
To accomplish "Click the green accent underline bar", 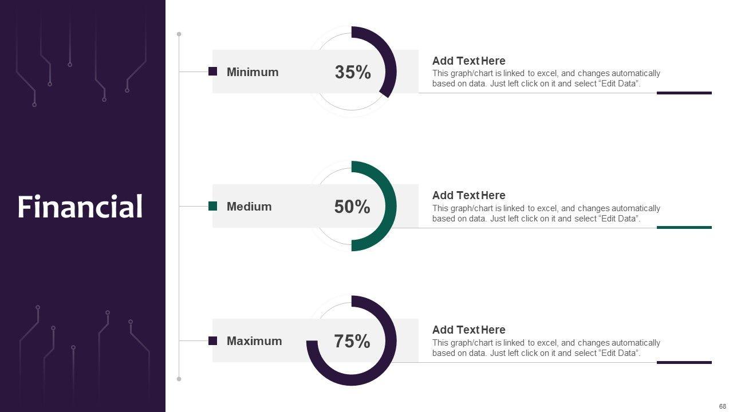I will point(684,227).
